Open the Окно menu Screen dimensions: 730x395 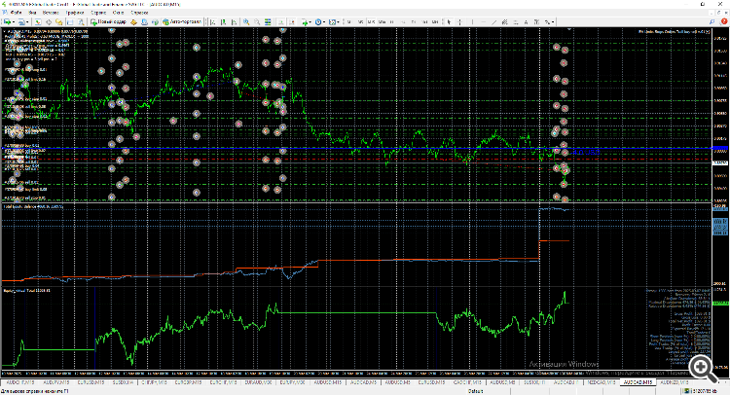point(118,13)
